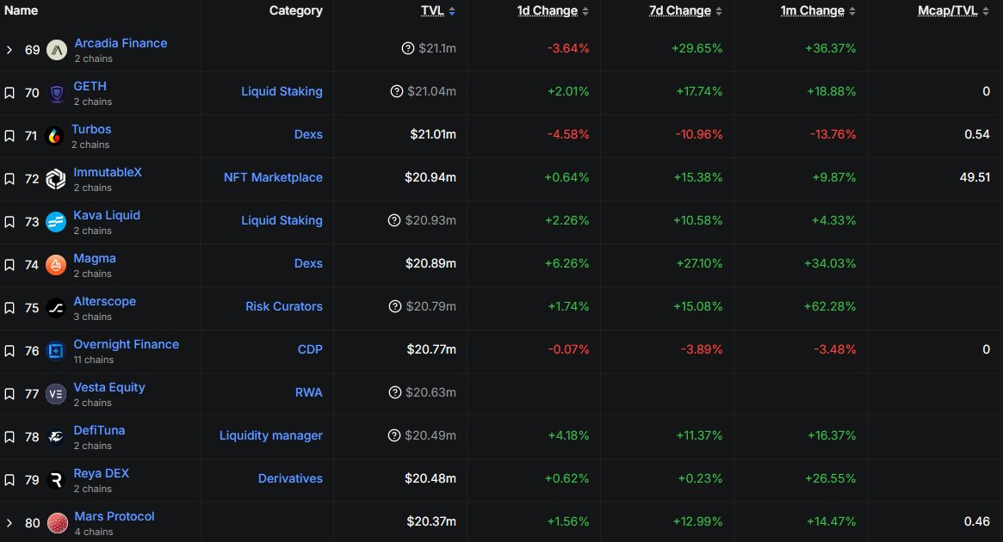The height and width of the screenshot is (542, 1003).
Task: Open the GETH protocol page
Action: pos(90,86)
